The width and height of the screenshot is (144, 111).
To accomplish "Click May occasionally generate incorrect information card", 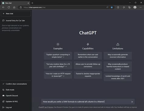I will 118,56.
